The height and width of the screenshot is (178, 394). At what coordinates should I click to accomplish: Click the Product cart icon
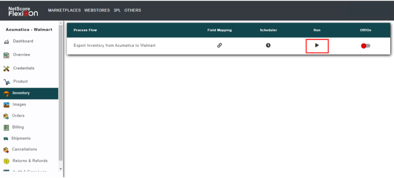pos(7,82)
